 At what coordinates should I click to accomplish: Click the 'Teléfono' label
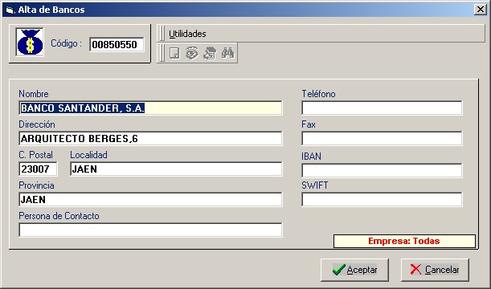pyautogui.click(x=318, y=94)
